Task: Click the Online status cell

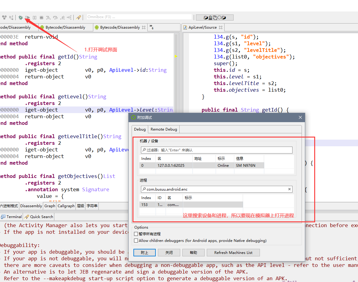Action: pyautogui.click(x=225, y=165)
